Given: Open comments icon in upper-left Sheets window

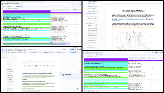Looking at the screenshot, I should tap(74, 4).
